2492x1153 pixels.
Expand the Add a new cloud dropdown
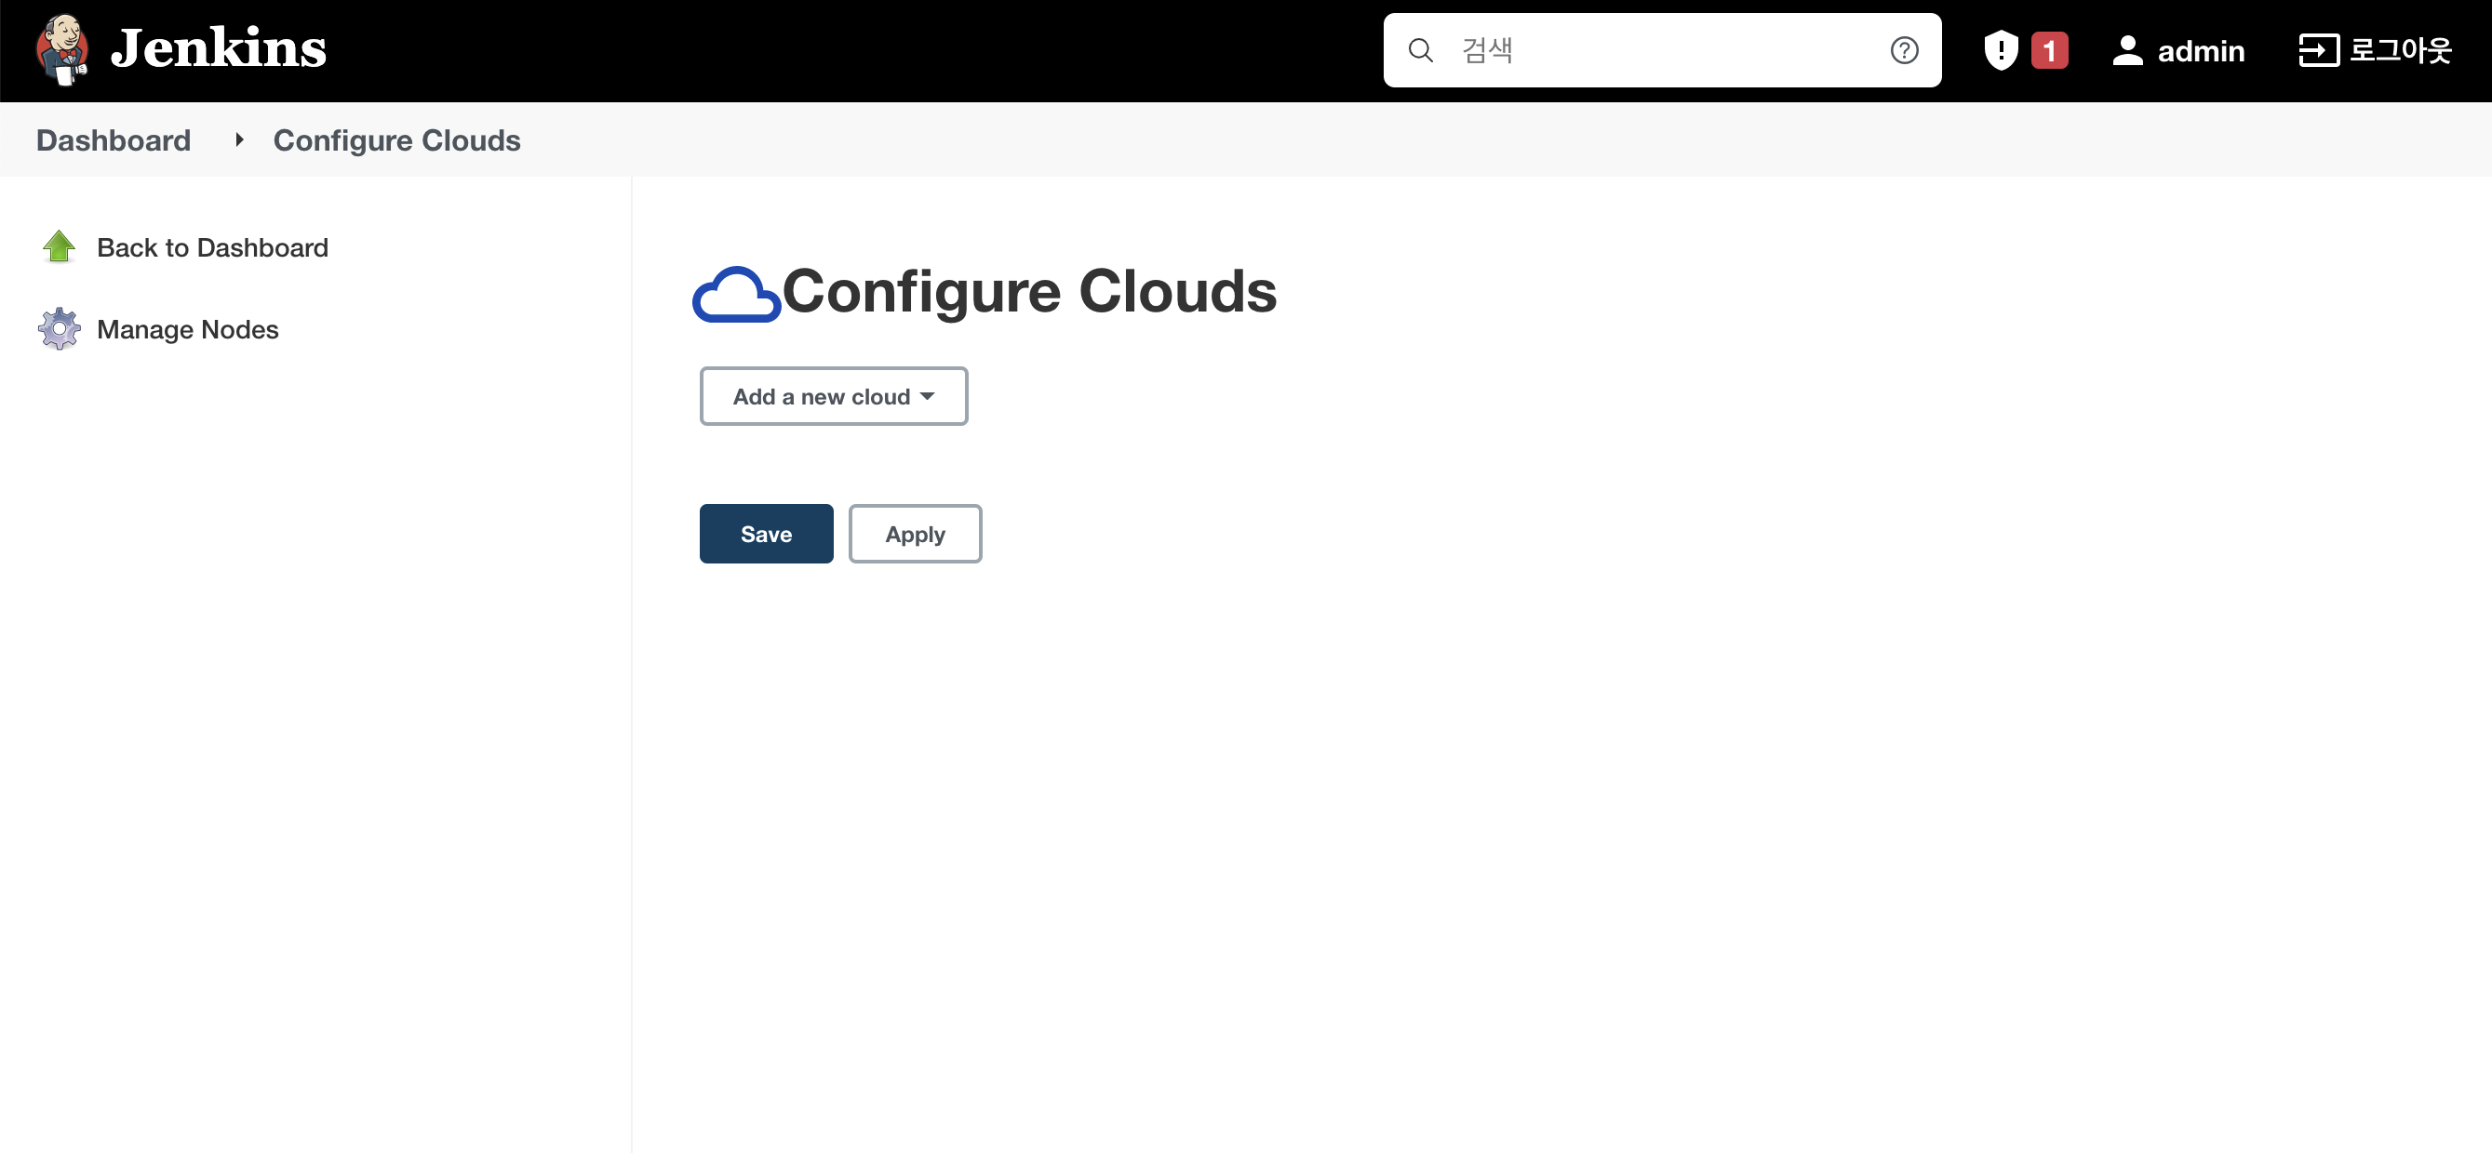[833, 396]
